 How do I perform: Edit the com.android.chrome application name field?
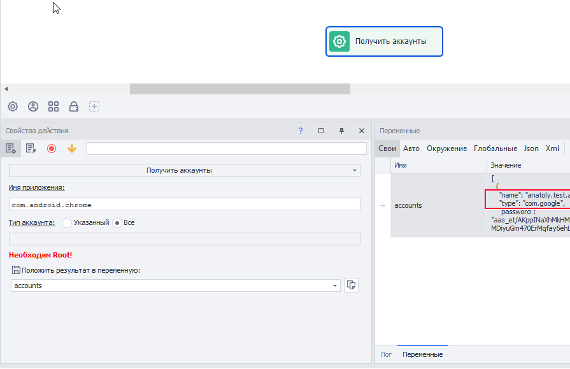point(185,204)
